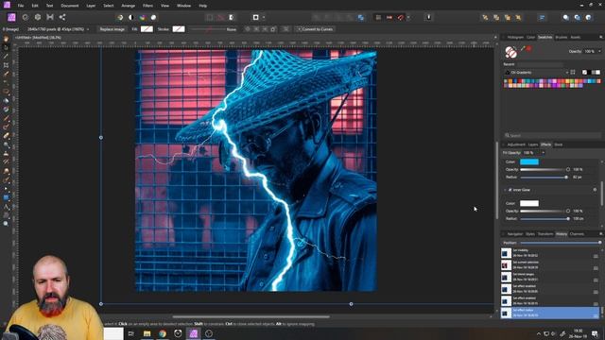Toggle Force Pixel Alignment
The image size is (605, 340).
coord(378,17)
